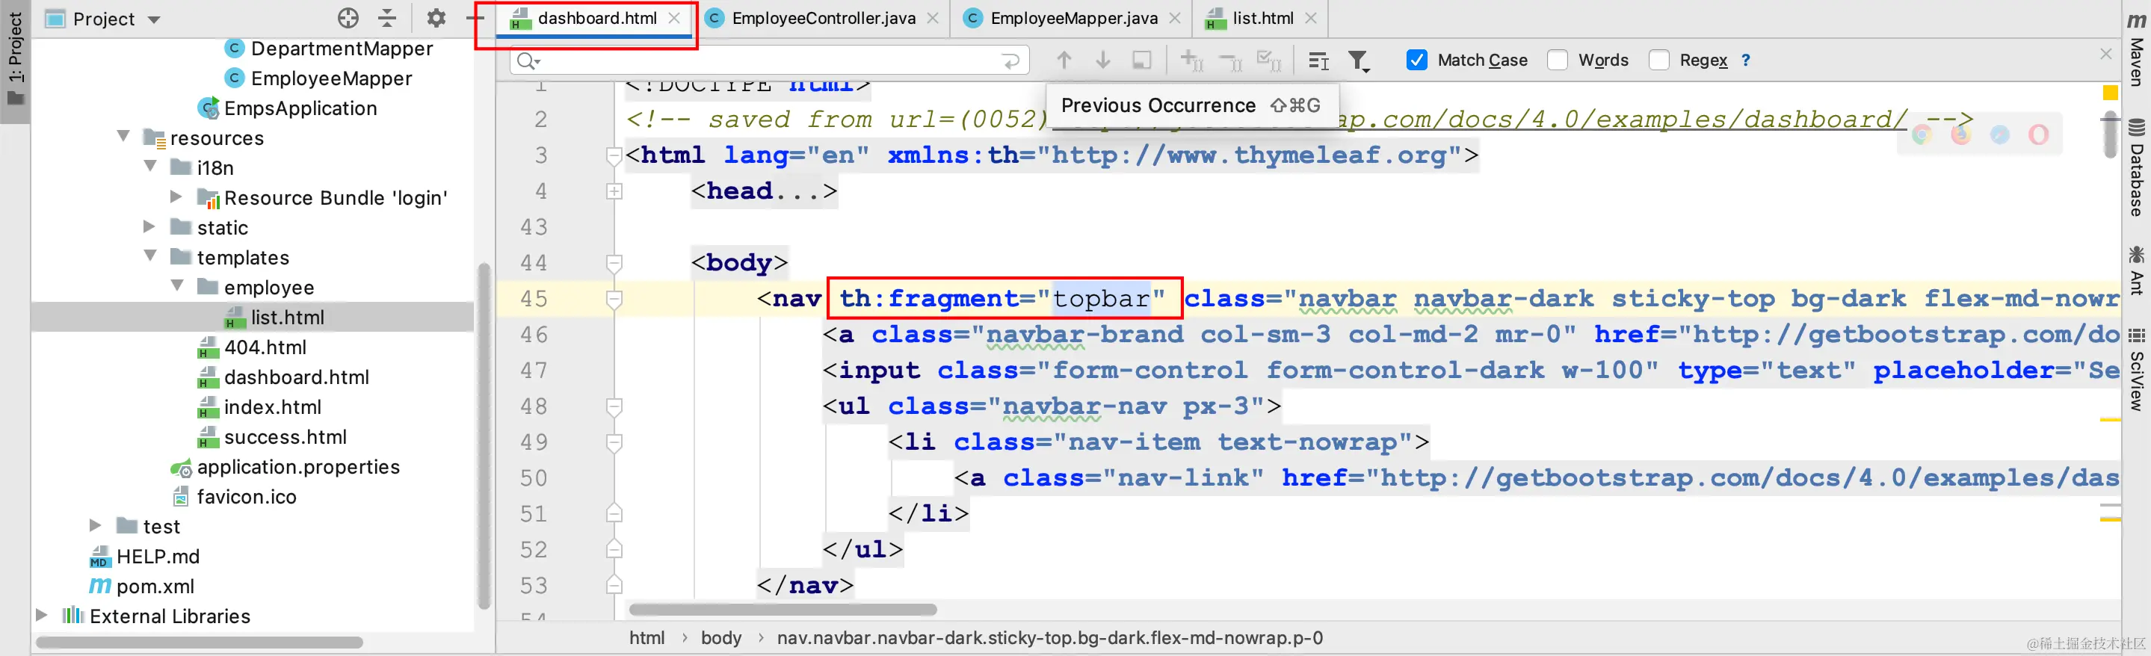The width and height of the screenshot is (2151, 656).
Task: Select DepartmentMapper class in tree
Action: pyautogui.click(x=342, y=49)
